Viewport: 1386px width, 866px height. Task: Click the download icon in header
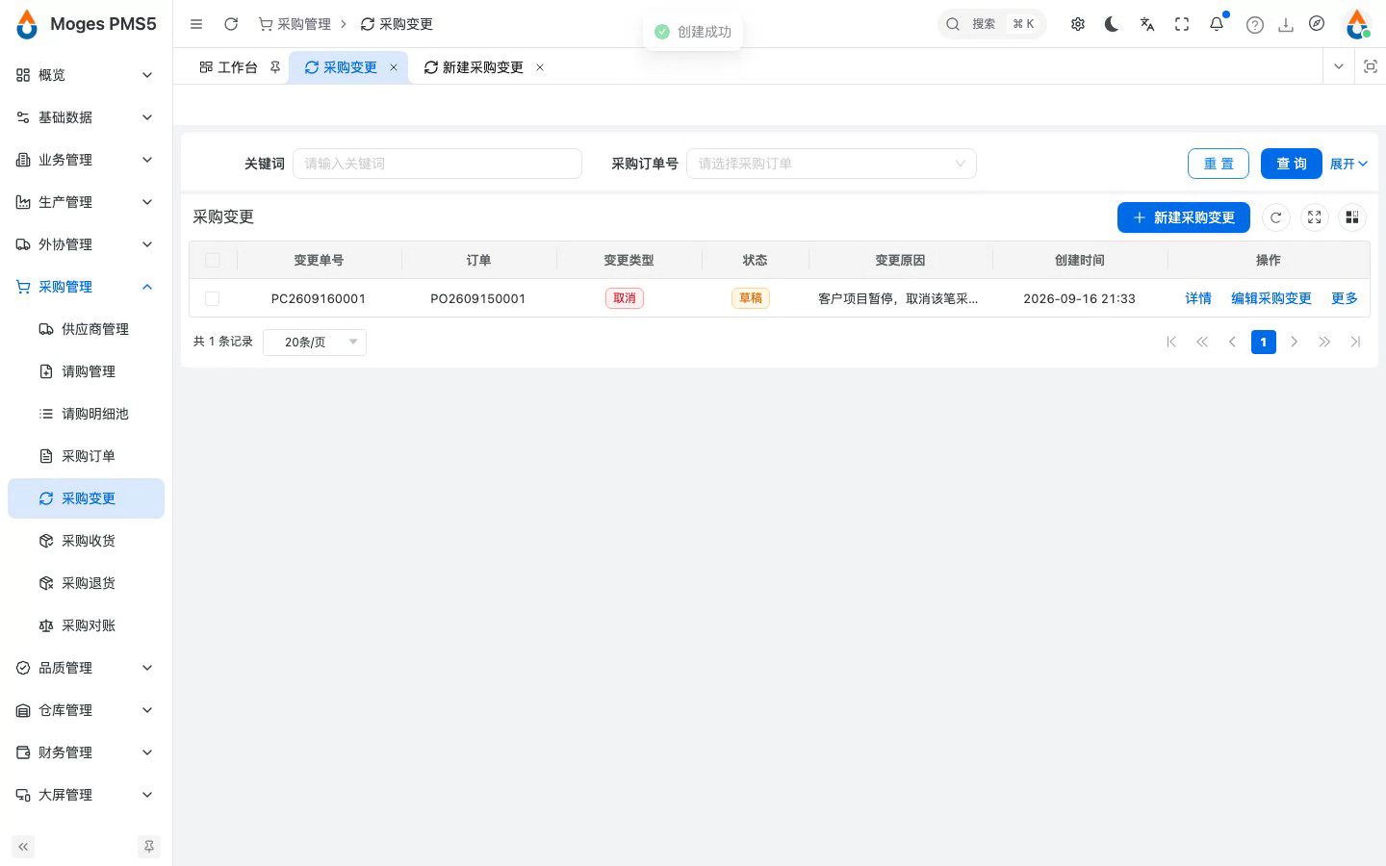1286,25
